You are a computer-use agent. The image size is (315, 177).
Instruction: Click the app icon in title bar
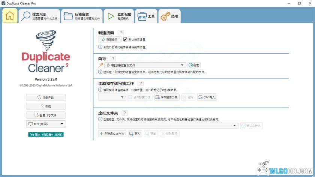(x=3, y=3)
